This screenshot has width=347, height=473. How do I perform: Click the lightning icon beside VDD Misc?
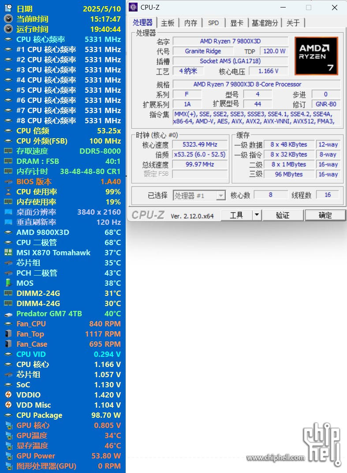point(8,405)
